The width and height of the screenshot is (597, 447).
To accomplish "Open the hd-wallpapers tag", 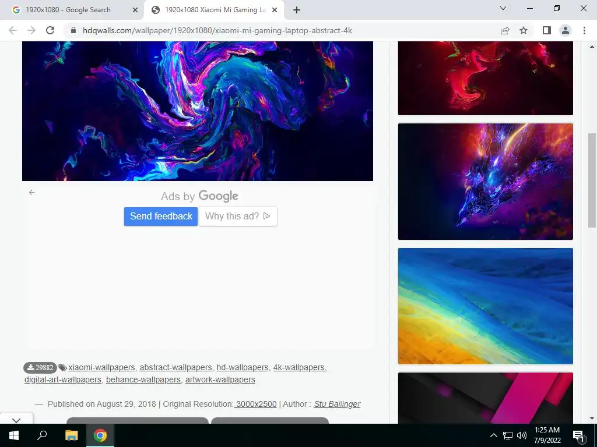I will pyautogui.click(x=243, y=368).
